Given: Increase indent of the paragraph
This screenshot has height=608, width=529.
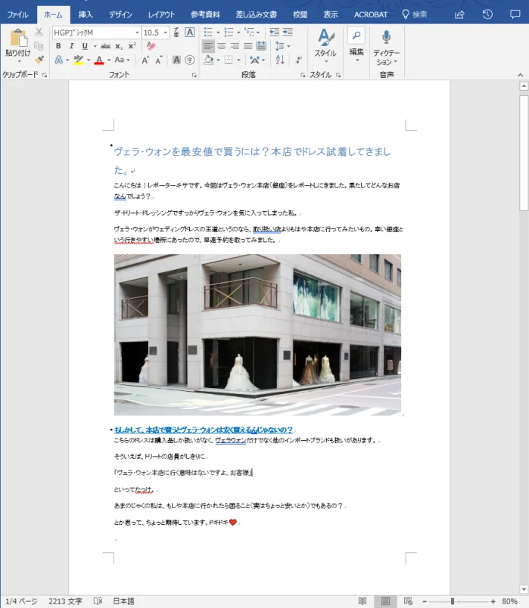Looking at the screenshot, I should pyautogui.click(x=288, y=33).
